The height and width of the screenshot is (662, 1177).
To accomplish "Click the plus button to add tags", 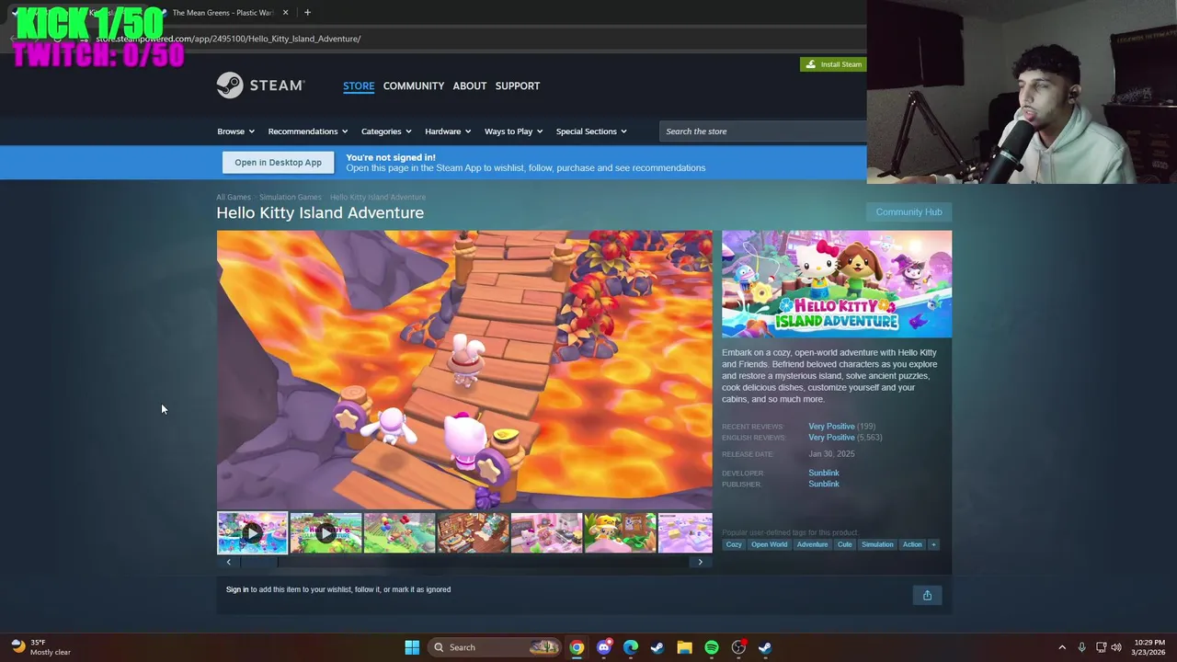I will (933, 544).
